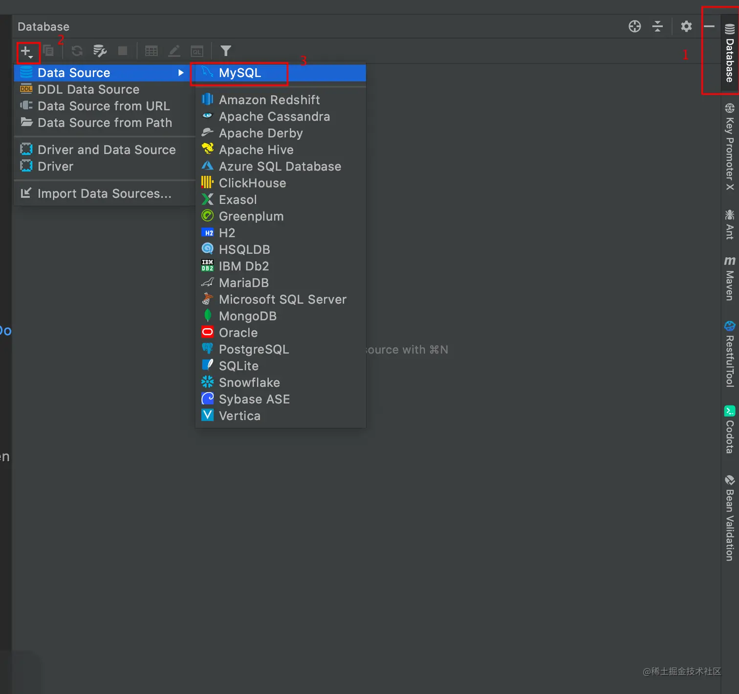Open the query console QL icon
The height and width of the screenshot is (694, 739).
197,51
